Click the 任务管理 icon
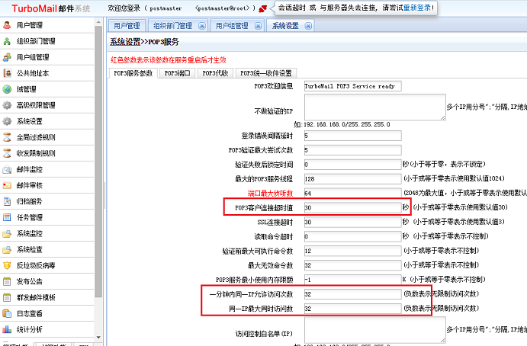 tap(7, 217)
